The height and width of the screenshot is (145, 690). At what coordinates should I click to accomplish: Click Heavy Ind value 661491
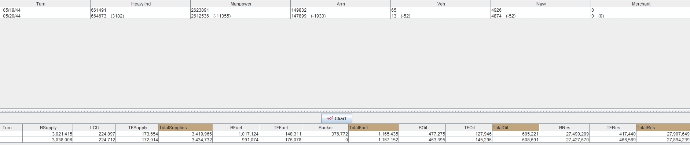[x=99, y=10]
